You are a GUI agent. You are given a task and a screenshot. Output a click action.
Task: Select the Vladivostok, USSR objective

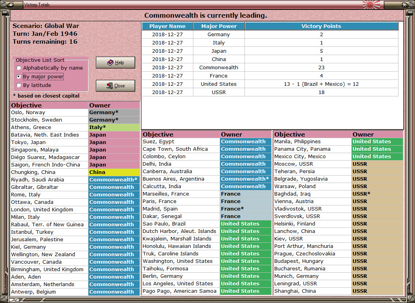point(312,209)
